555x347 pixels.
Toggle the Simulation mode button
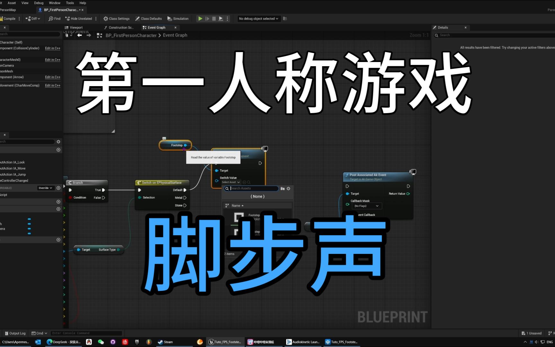coord(178,19)
